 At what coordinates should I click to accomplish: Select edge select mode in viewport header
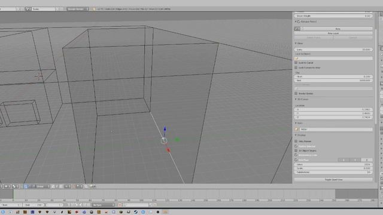(57, 186)
